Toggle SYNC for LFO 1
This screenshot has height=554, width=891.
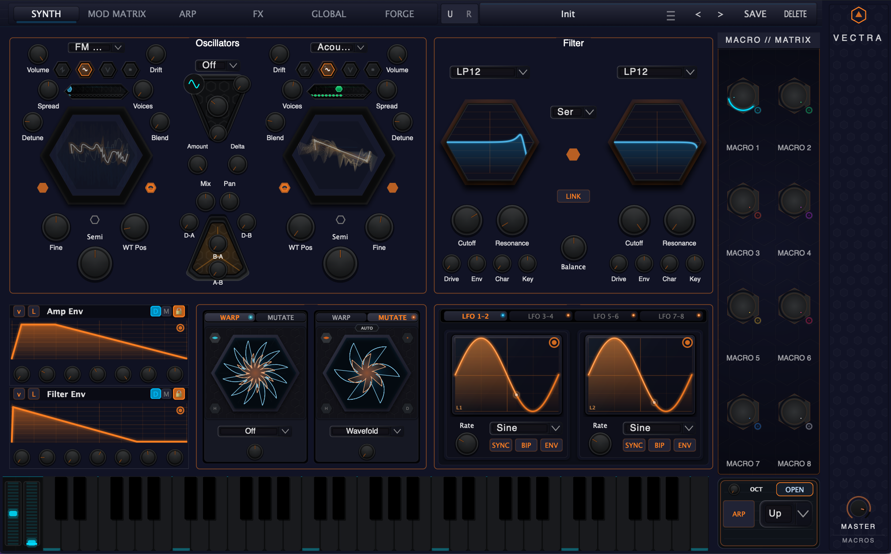click(500, 445)
